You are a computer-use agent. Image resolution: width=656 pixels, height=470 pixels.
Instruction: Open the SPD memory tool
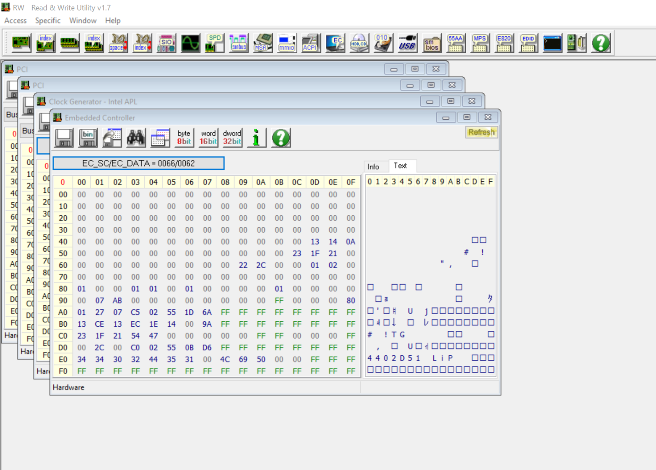point(214,43)
